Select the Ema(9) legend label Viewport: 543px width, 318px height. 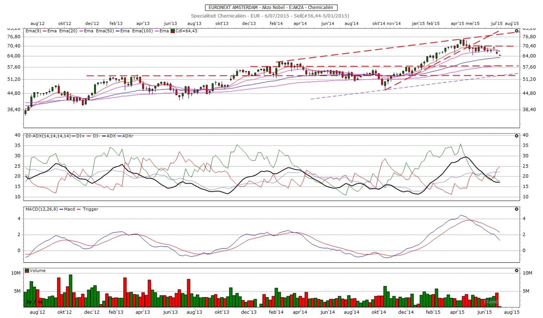point(33,31)
